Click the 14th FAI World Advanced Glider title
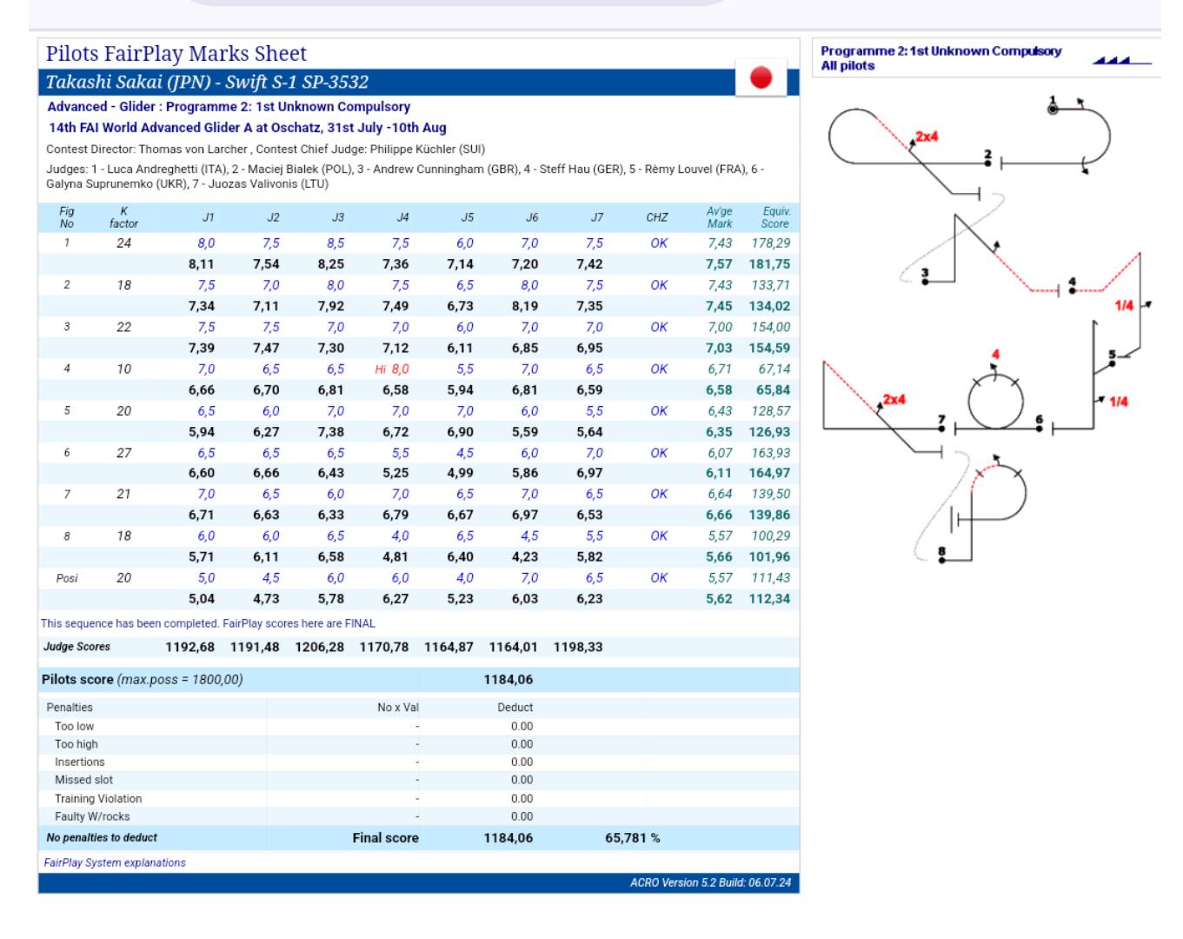 (x=247, y=127)
